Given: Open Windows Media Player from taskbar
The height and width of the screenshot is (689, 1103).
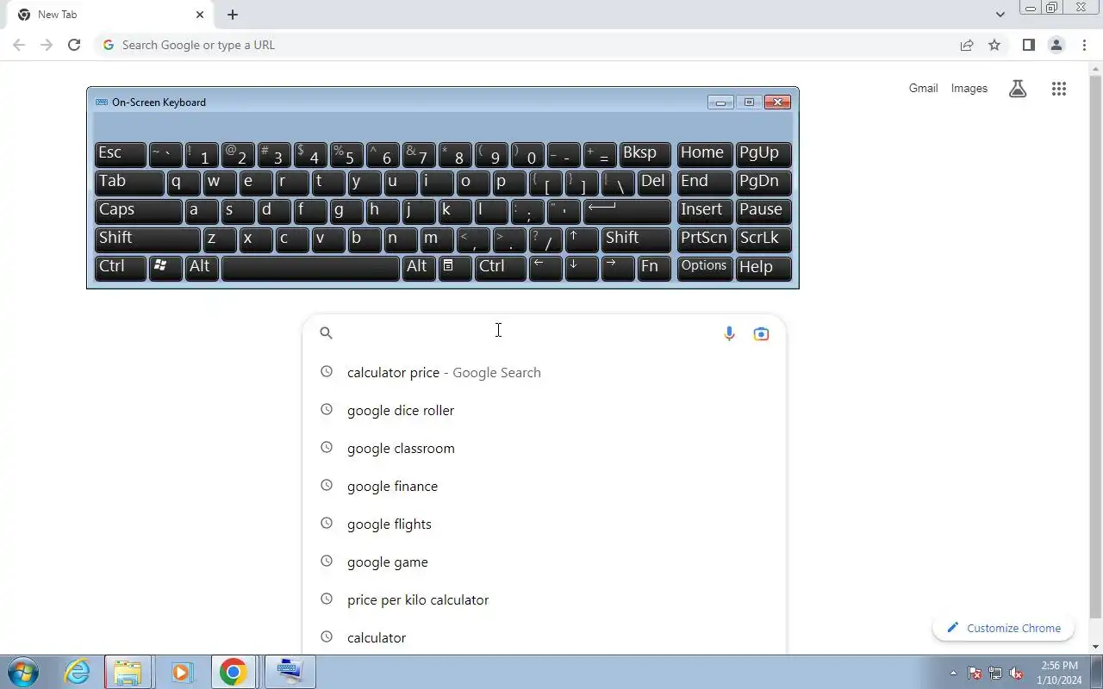Looking at the screenshot, I should 181,672.
